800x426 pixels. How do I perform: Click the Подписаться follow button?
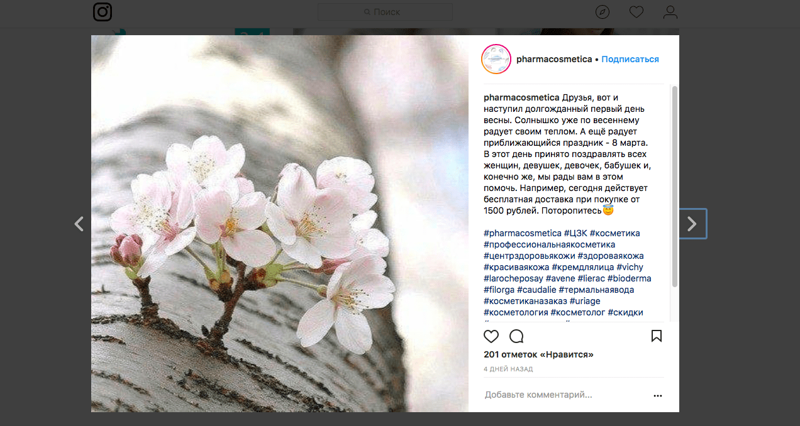pos(630,59)
